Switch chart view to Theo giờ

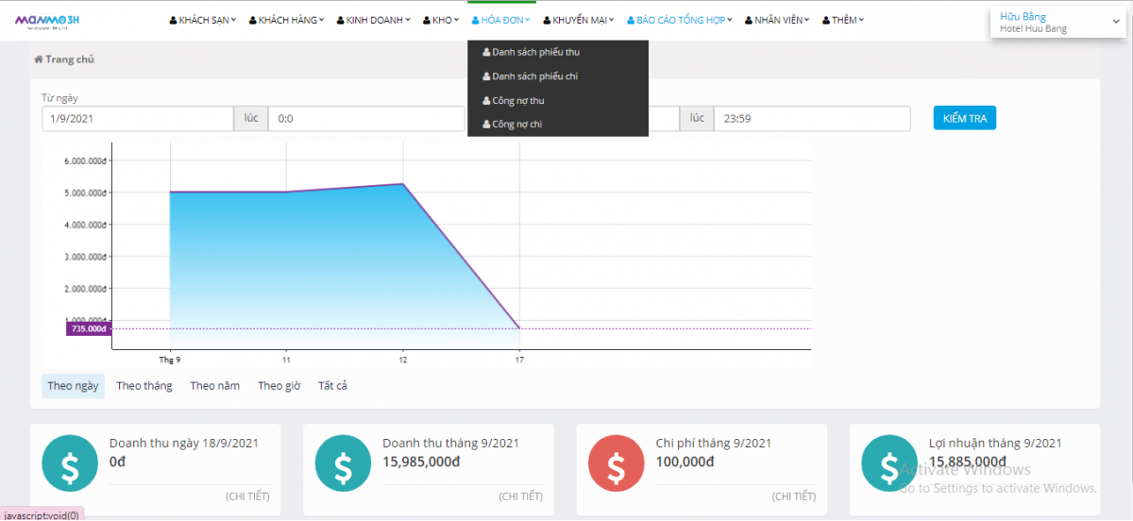click(x=279, y=386)
